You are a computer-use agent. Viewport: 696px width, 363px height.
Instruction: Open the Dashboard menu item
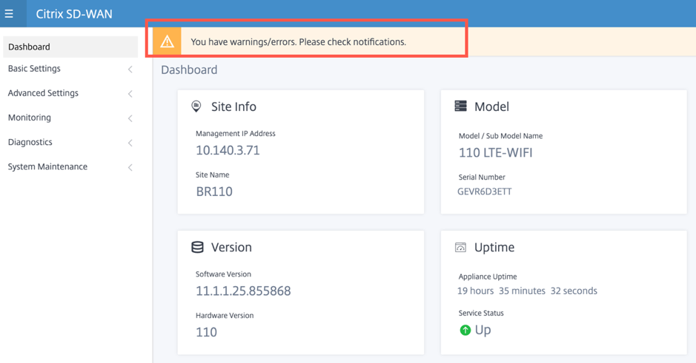tap(70, 47)
